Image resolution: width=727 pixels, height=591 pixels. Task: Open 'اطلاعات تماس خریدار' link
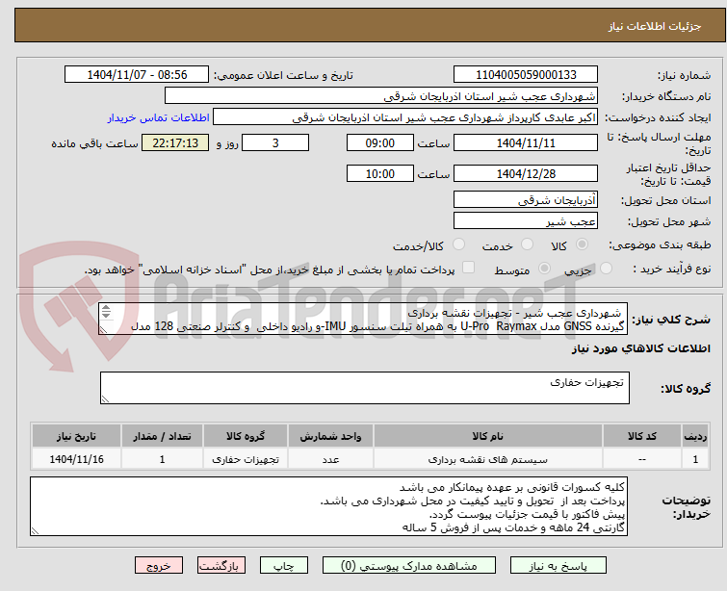[159, 117]
